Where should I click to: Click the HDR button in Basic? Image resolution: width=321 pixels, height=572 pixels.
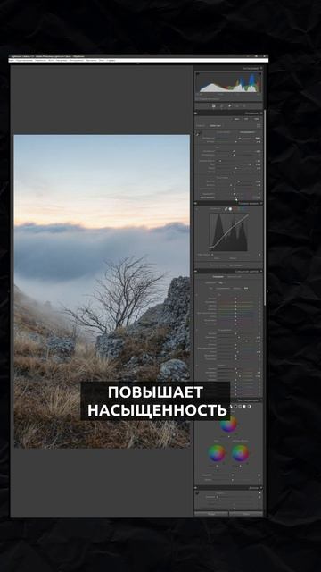(257, 119)
